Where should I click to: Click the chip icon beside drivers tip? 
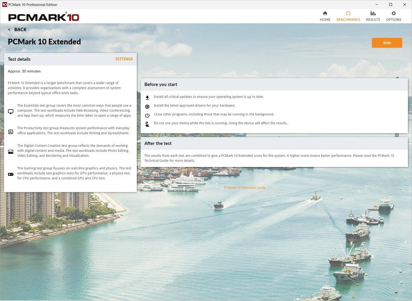click(x=147, y=107)
